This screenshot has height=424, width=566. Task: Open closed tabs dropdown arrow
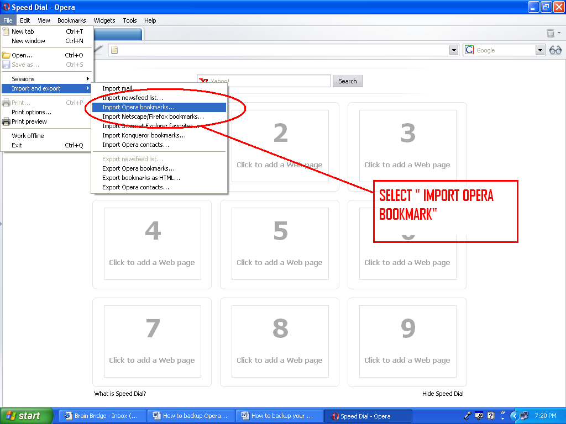pos(559,33)
